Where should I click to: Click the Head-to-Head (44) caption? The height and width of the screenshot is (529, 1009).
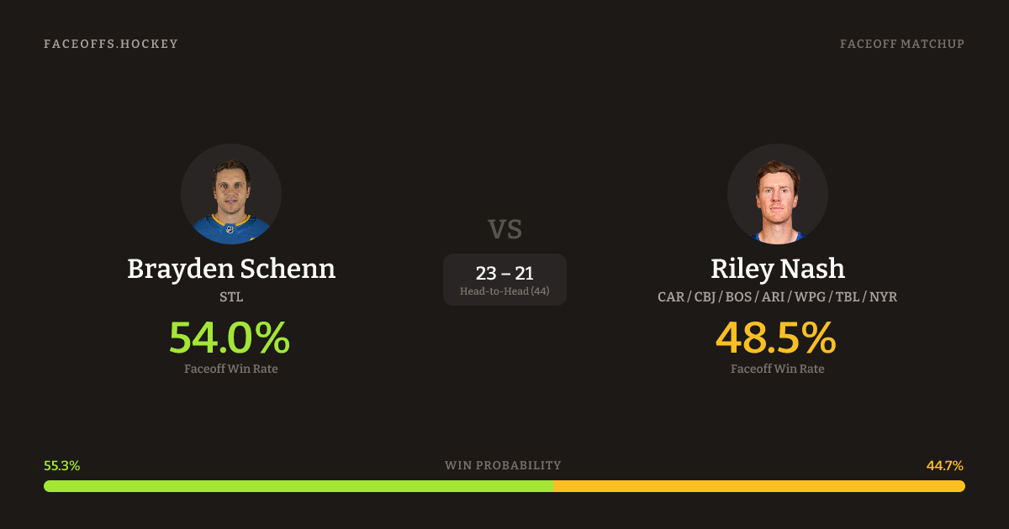click(504, 291)
